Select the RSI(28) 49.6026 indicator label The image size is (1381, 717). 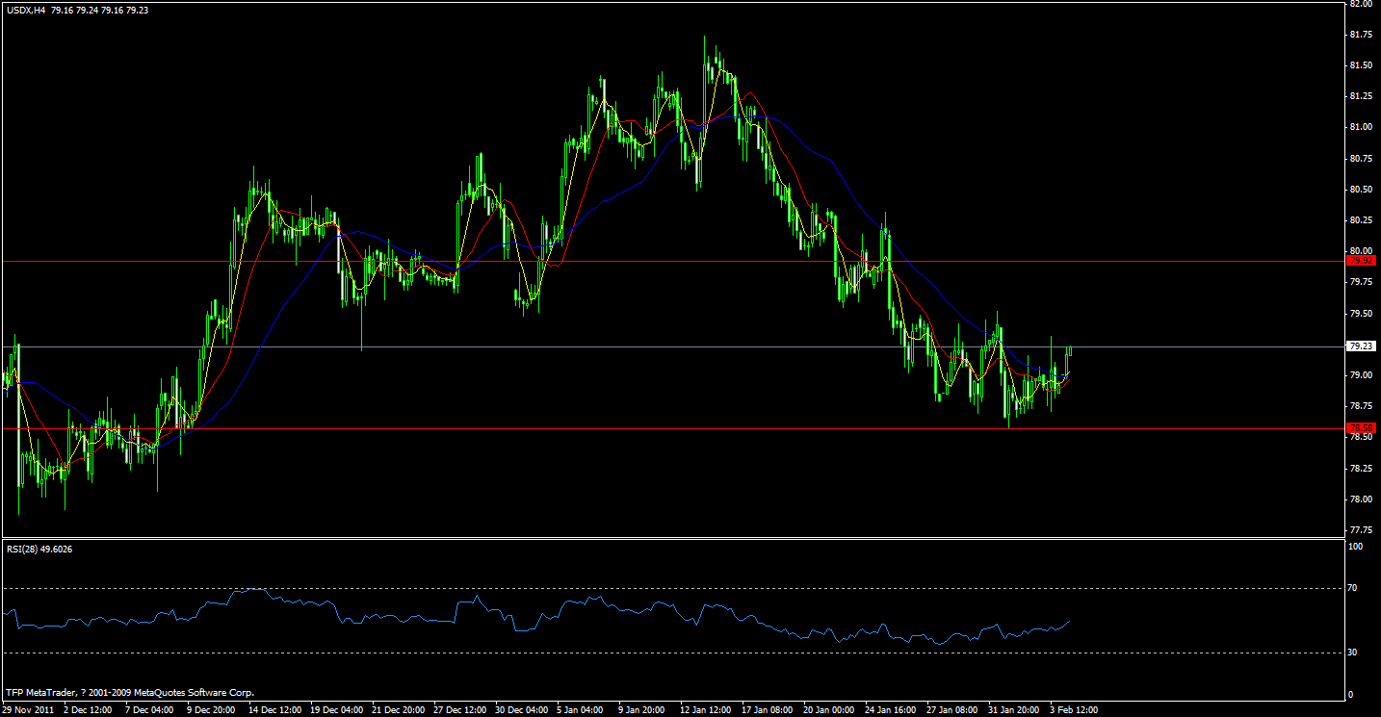coord(39,549)
